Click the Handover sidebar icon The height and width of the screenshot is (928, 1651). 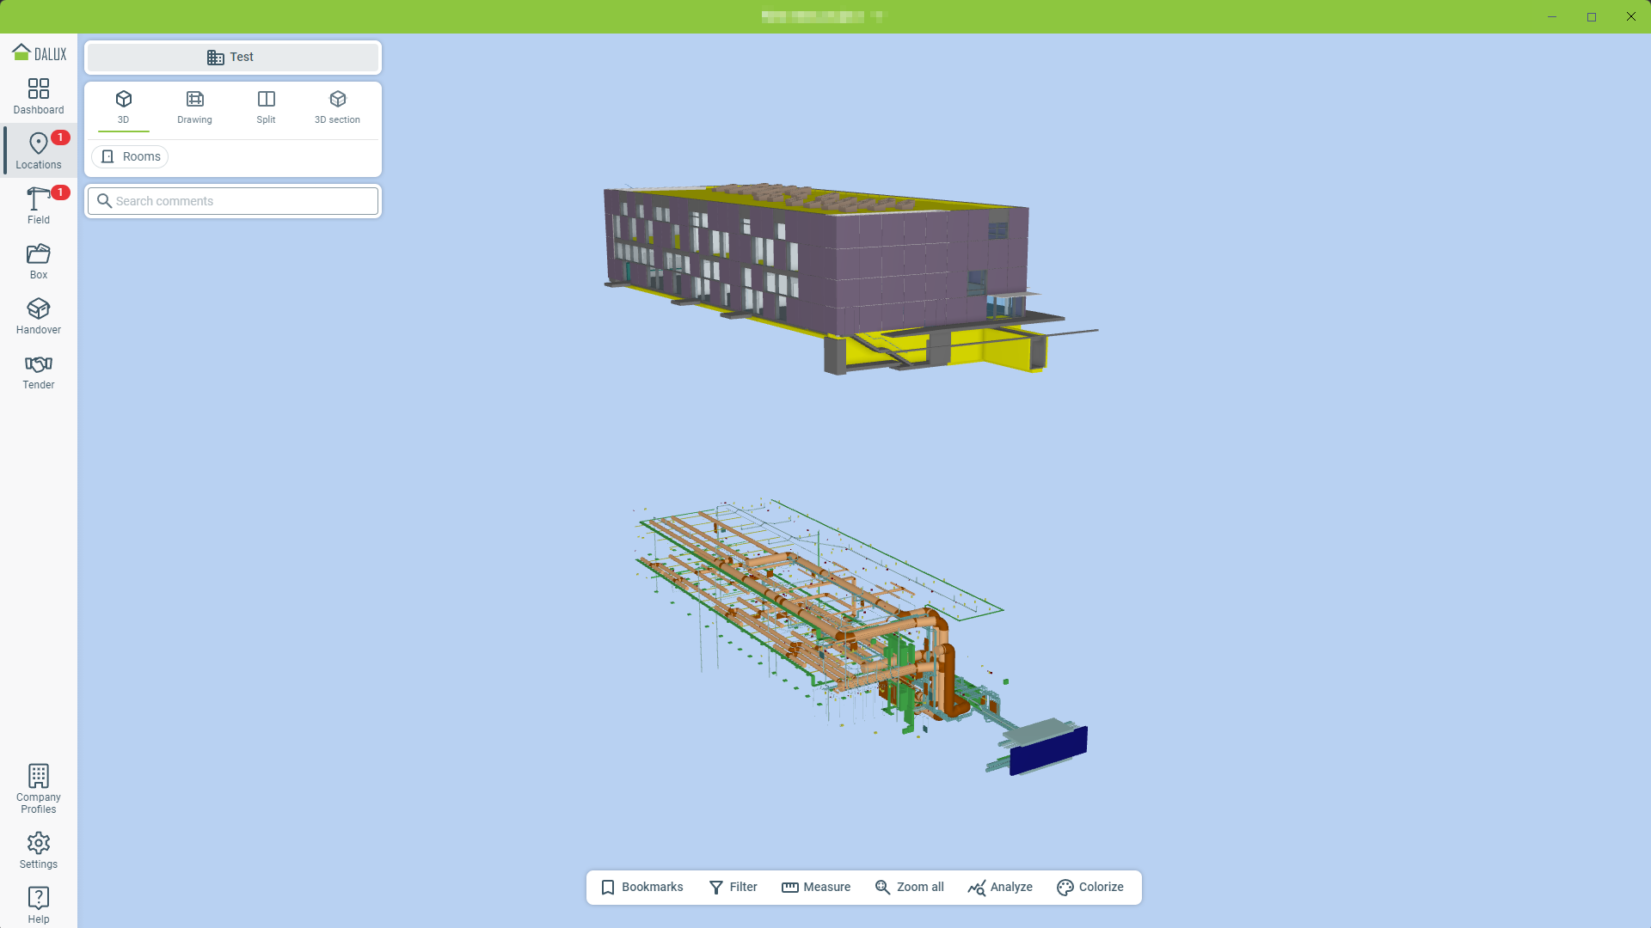[39, 315]
